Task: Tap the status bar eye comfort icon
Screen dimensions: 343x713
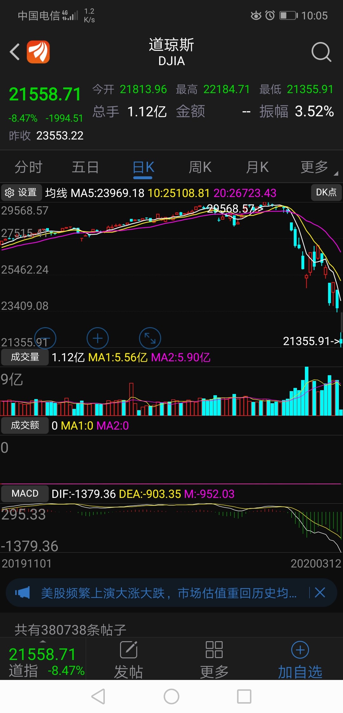Action: pos(256,15)
